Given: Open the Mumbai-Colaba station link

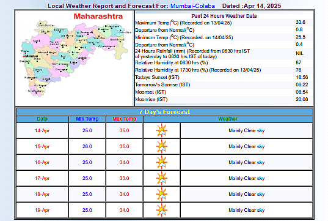Looking at the screenshot, I should point(192,6).
